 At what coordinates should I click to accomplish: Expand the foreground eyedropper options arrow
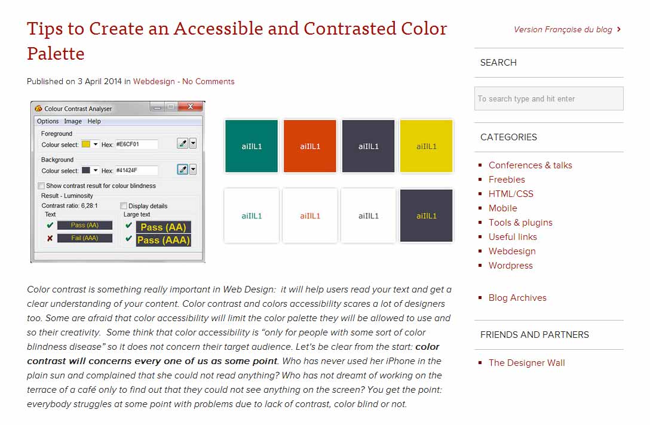(194, 144)
